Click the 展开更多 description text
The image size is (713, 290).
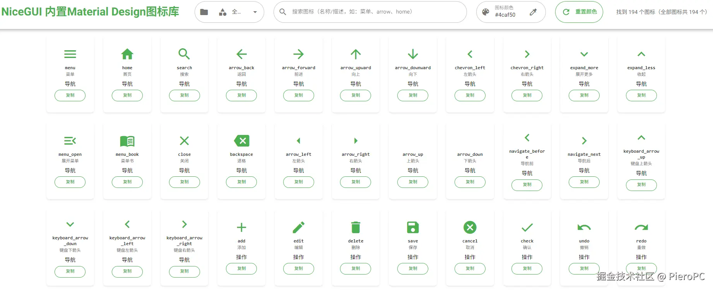tap(584, 74)
